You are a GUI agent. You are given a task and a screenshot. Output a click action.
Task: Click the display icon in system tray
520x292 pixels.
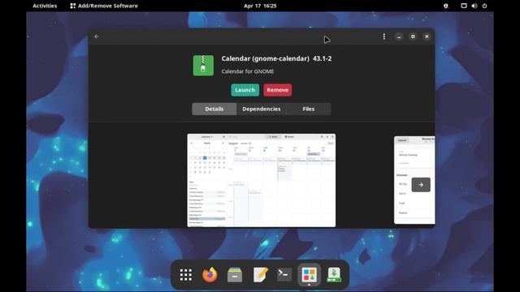point(464,6)
